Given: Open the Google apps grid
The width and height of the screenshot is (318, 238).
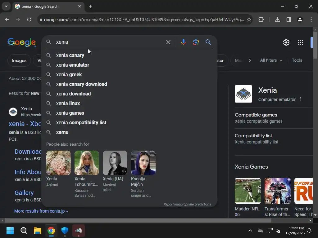Looking at the screenshot, I should tap(301, 42).
